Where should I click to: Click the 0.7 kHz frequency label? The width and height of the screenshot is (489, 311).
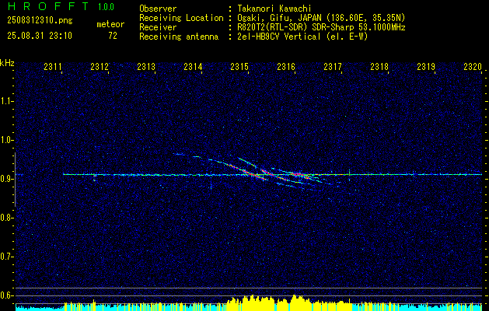tap(6, 257)
